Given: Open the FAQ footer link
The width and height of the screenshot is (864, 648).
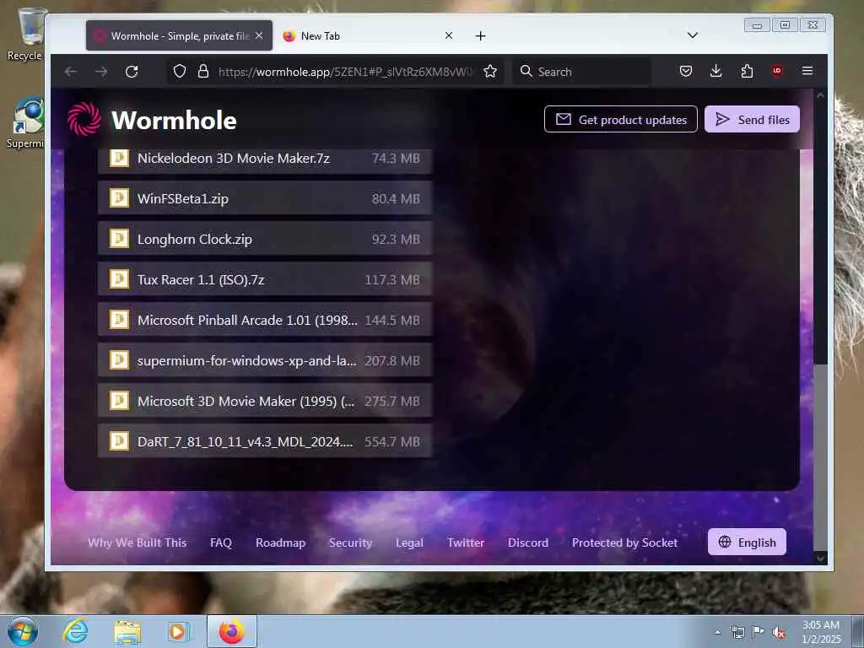Looking at the screenshot, I should (221, 543).
